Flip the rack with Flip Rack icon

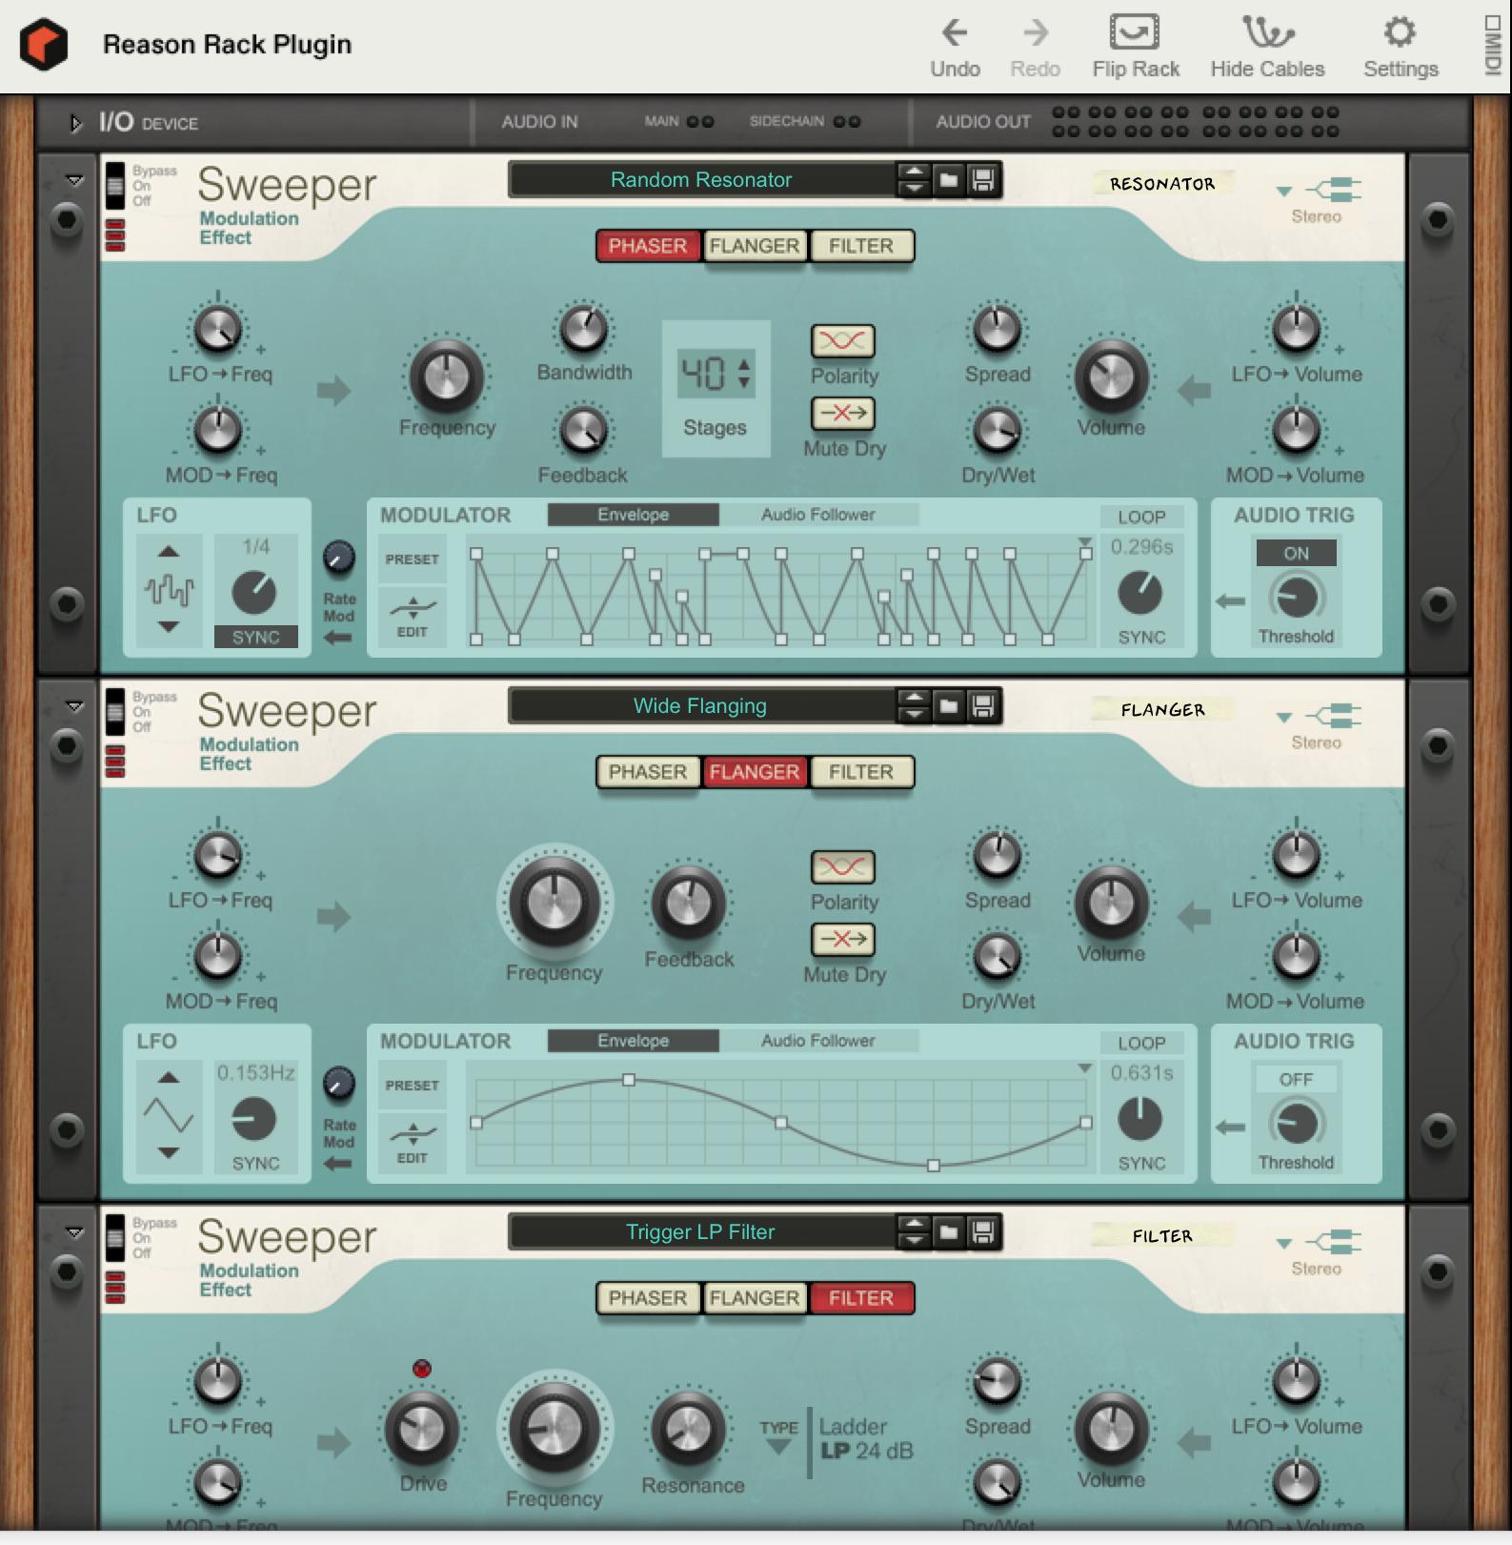point(1135,31)
